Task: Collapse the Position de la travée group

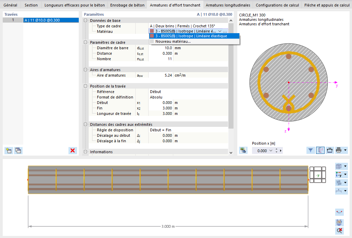Action: point(86,86)
